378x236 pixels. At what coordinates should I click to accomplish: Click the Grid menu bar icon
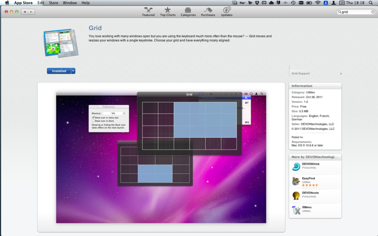tap(234, 3)
